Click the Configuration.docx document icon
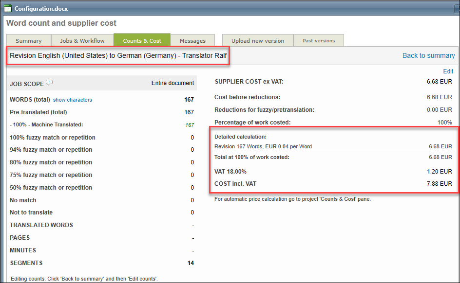The height and width of the screenshot is (283, 460). [x=8, y=8]
